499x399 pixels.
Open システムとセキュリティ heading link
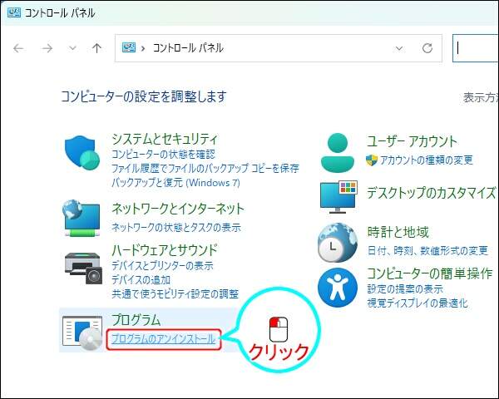click(x=165, y=139)
